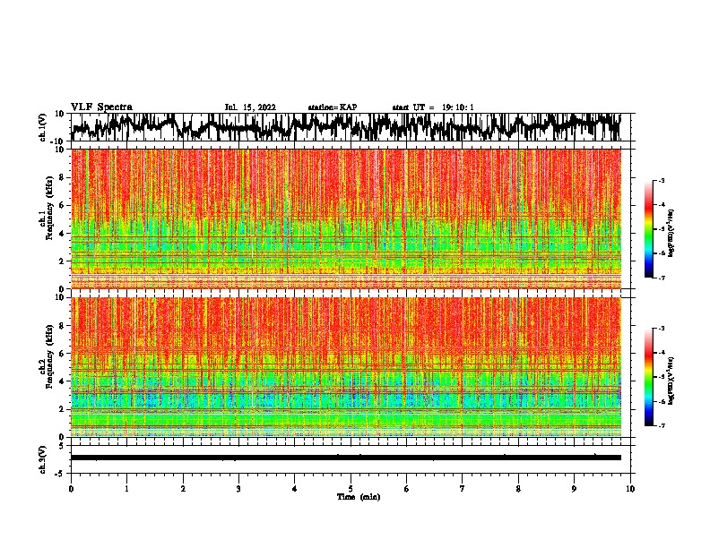The image size is (710, 548).
Task: Click the ch.1 spectrogram color scale bar
Action: coord(649,229)
